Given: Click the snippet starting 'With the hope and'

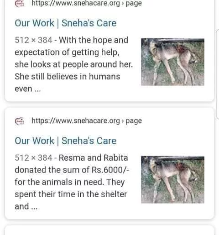Looking at the screenshot, I should [74, 64].
